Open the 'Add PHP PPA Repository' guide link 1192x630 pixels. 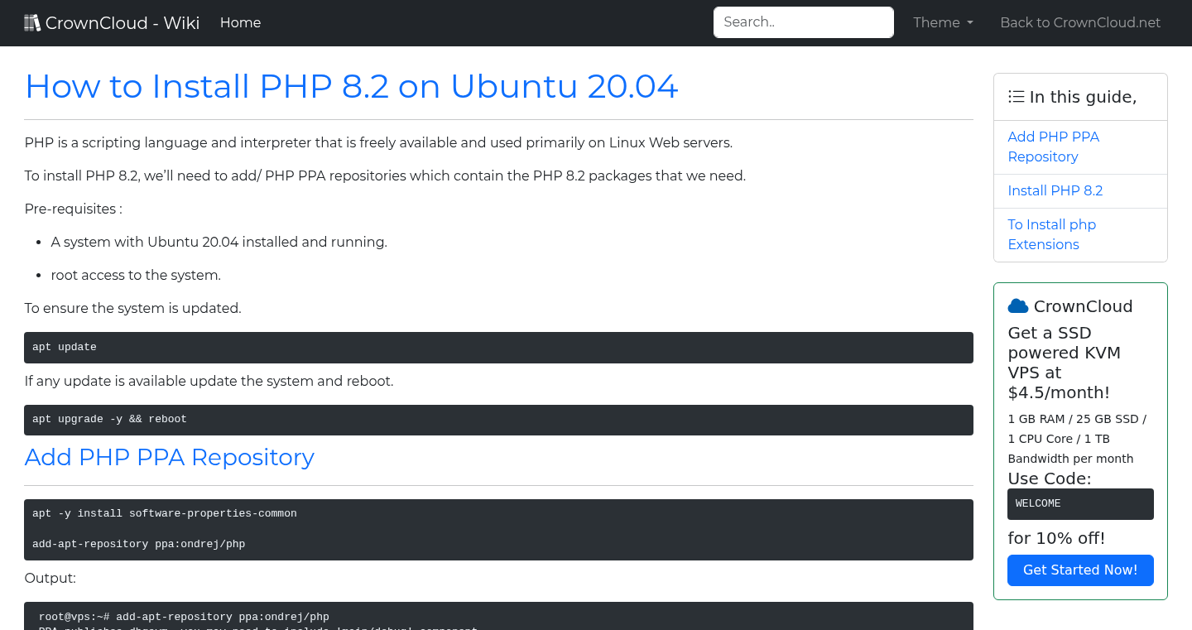(1053, 147)
